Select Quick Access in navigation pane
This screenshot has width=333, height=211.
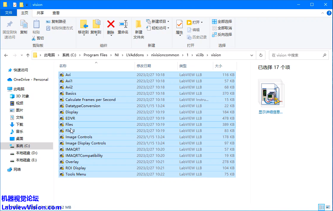point(20,70)
